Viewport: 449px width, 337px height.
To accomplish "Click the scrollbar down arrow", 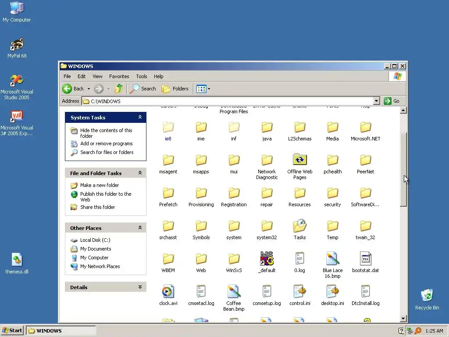I will click(403, 319).
